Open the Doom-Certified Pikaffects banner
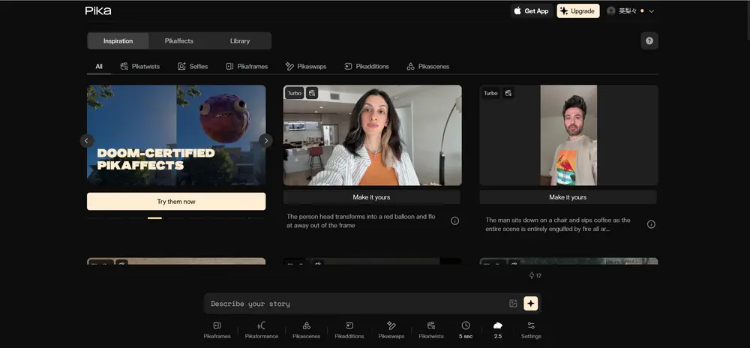750x348 pixels. tap(176, 135)
